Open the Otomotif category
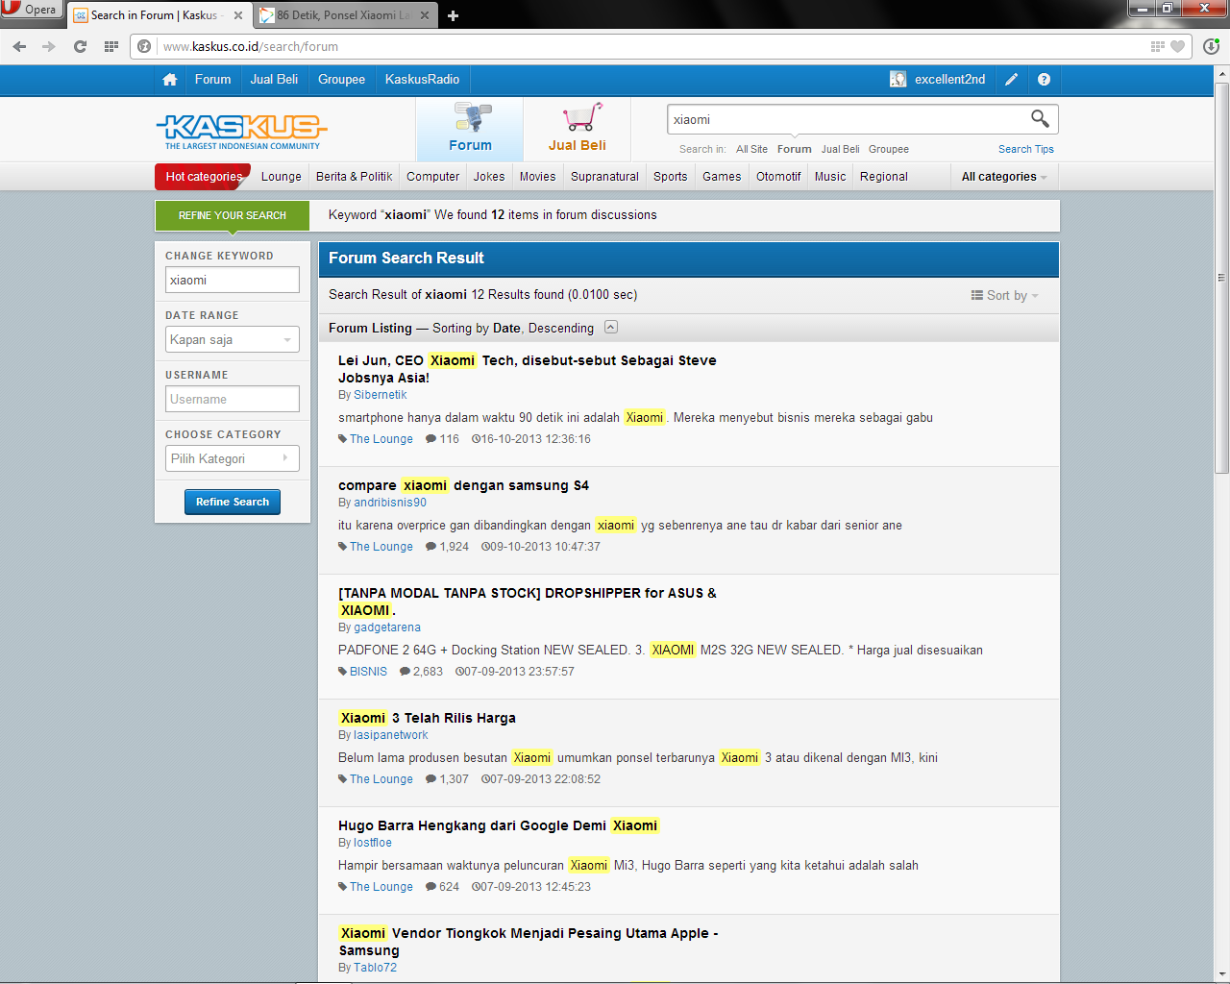 (x=778, y=177)
